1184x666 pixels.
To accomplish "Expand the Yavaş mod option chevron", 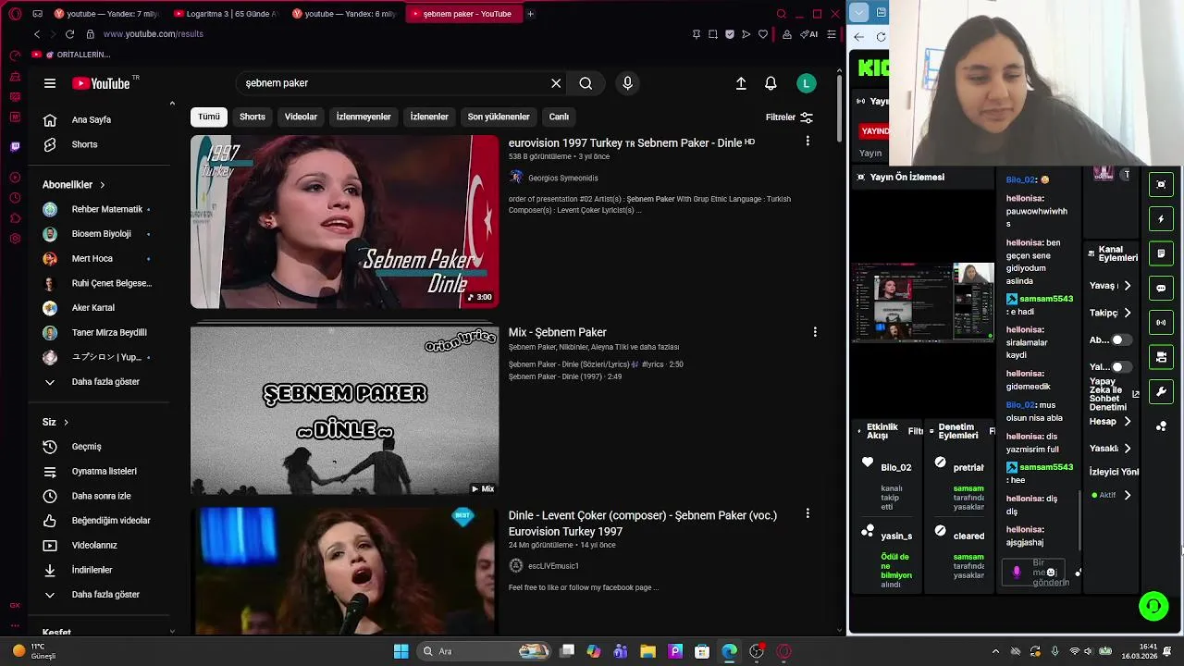I will (x=1127, y=286).
